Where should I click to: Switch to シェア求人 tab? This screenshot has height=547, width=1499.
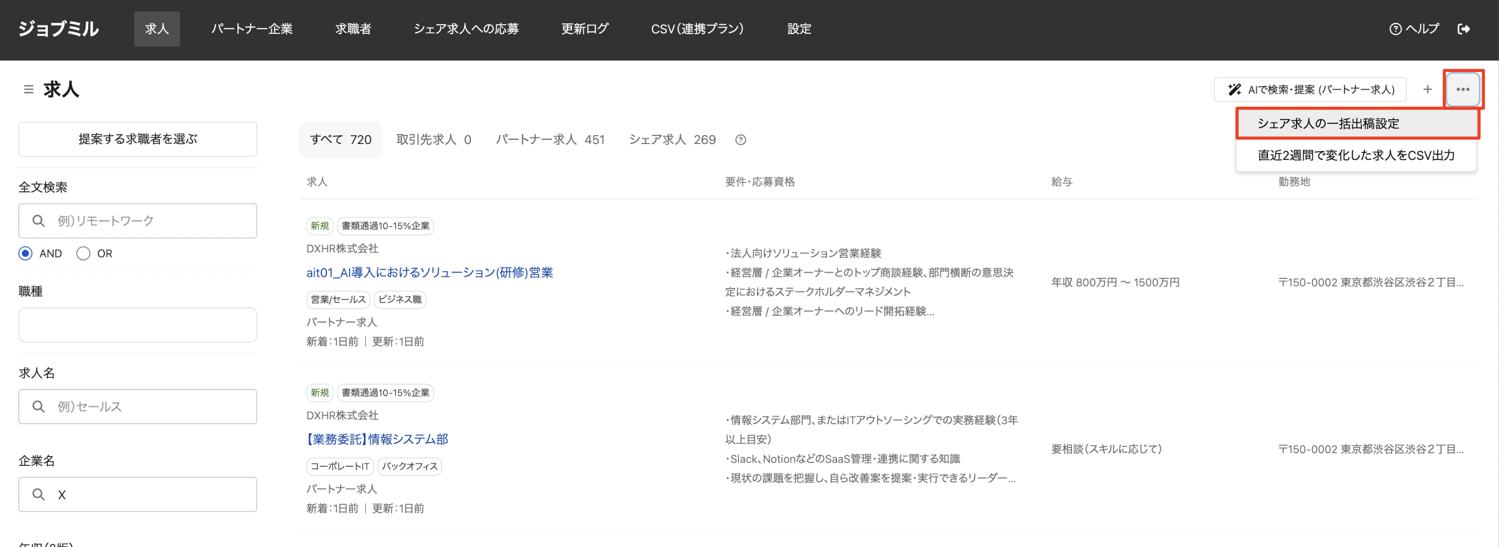click(x=672, y=140)
